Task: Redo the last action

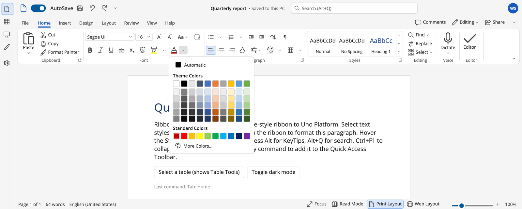Action: pos(104,8)
